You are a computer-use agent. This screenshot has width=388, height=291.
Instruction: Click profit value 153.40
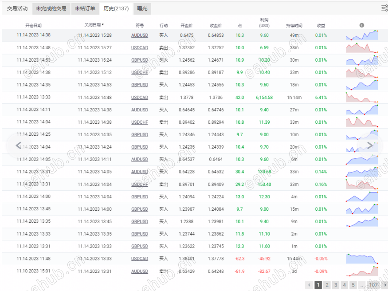[264, 185]
